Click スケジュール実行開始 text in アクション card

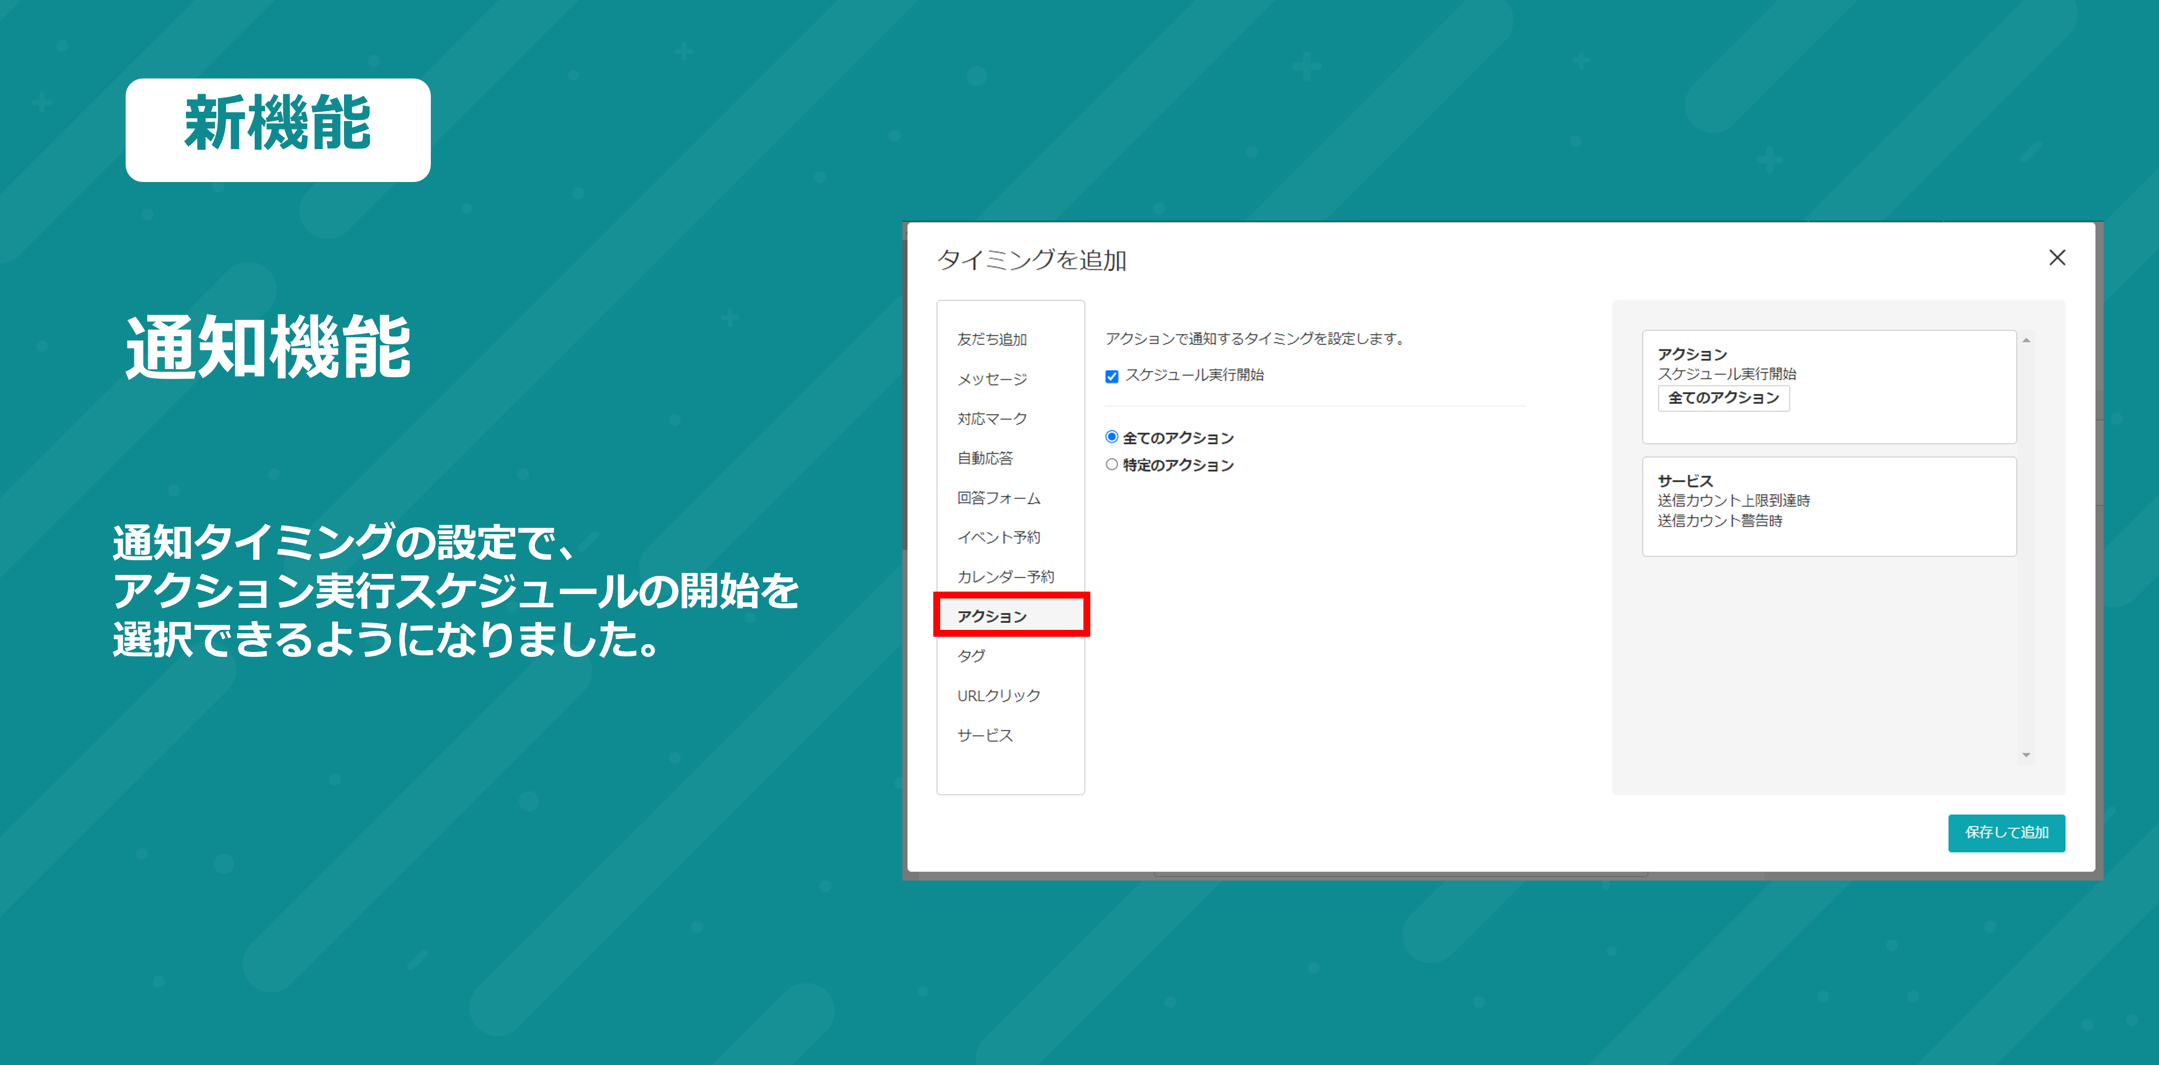pyautogui.click(x=1727, y=374)
